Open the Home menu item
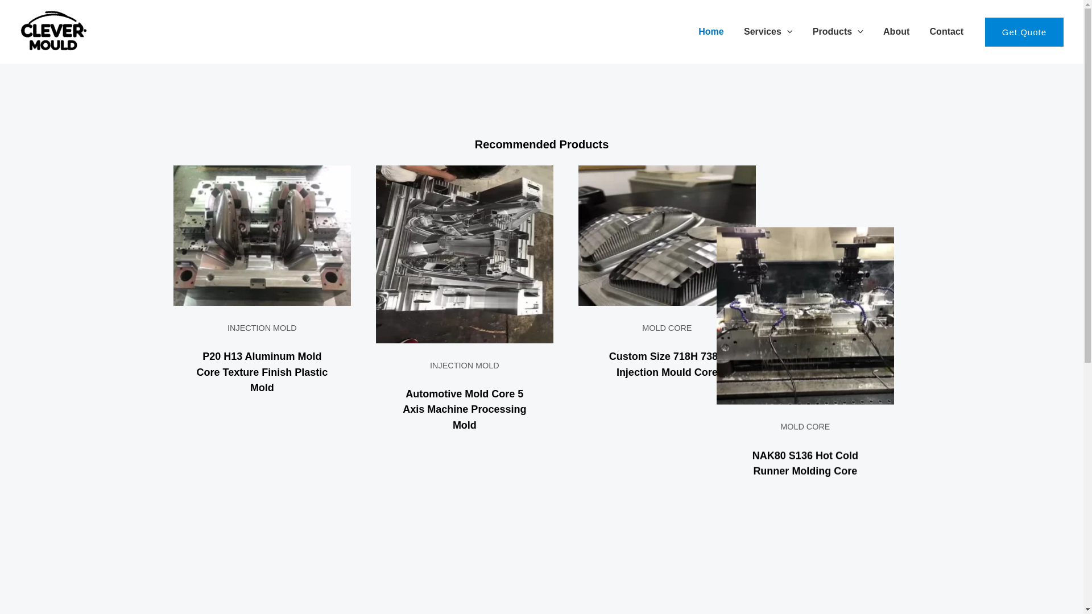 coord(711,32)
